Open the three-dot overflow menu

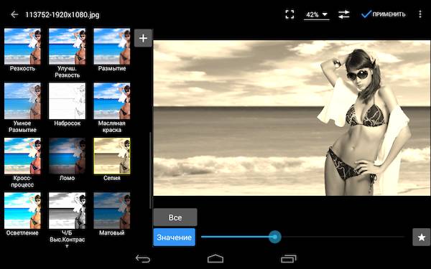coord(420,14)
